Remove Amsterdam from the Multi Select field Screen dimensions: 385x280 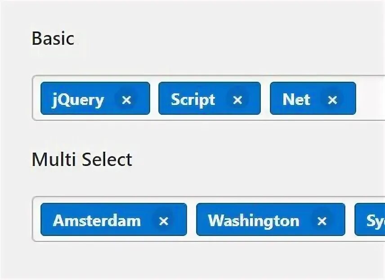click(x=164, y=221)
